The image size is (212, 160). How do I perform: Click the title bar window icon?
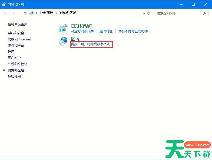click(x=4, y=4)
